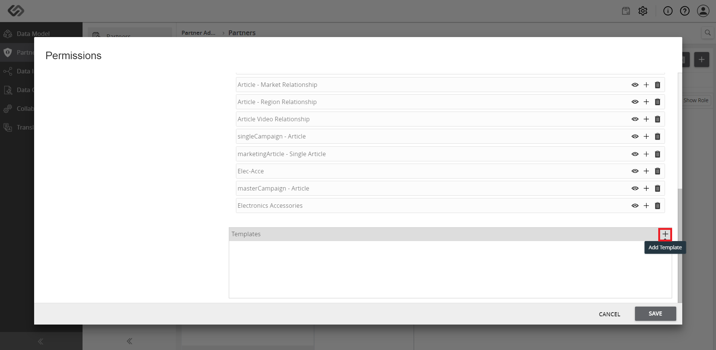Collapse the secondary panel with double chevron
Image resolution: width=716 pixels, height=350 pixels.
click(x=129, y=341)
